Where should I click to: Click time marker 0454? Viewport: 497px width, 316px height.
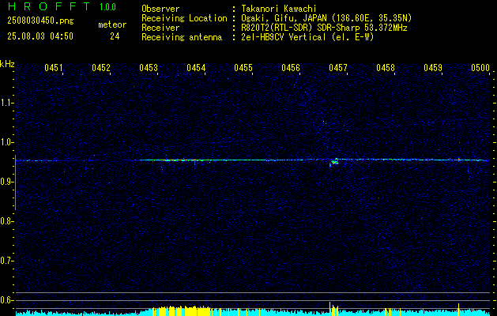pyautogui.click(x=196, y=68)
